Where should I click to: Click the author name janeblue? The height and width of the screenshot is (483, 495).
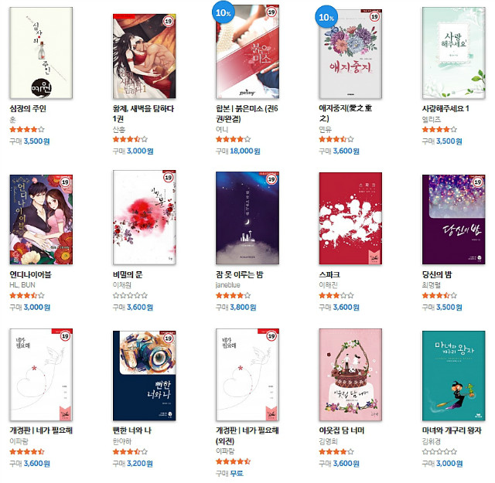coord(228,285)
